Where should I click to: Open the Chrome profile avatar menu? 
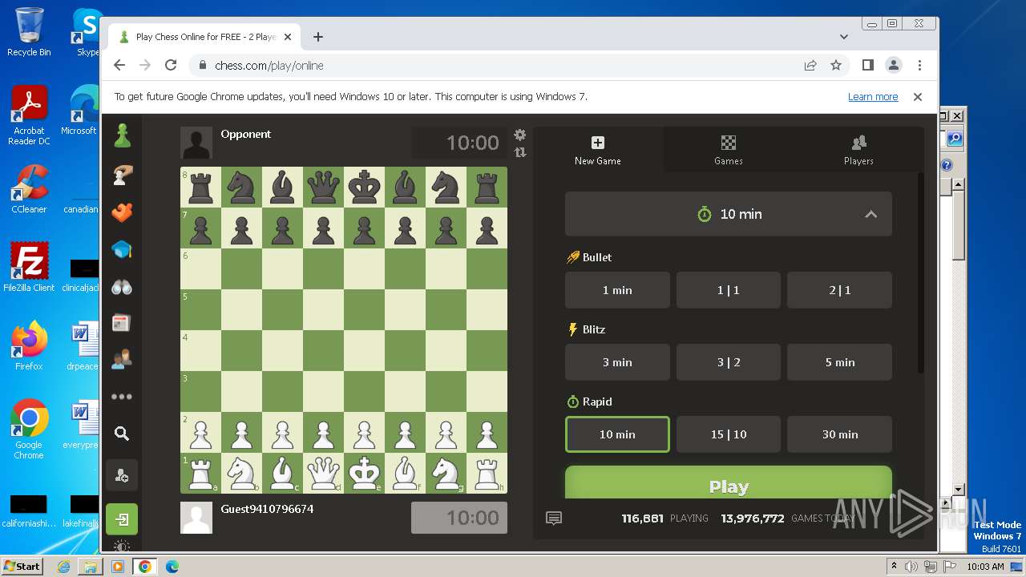click(894, 66)
